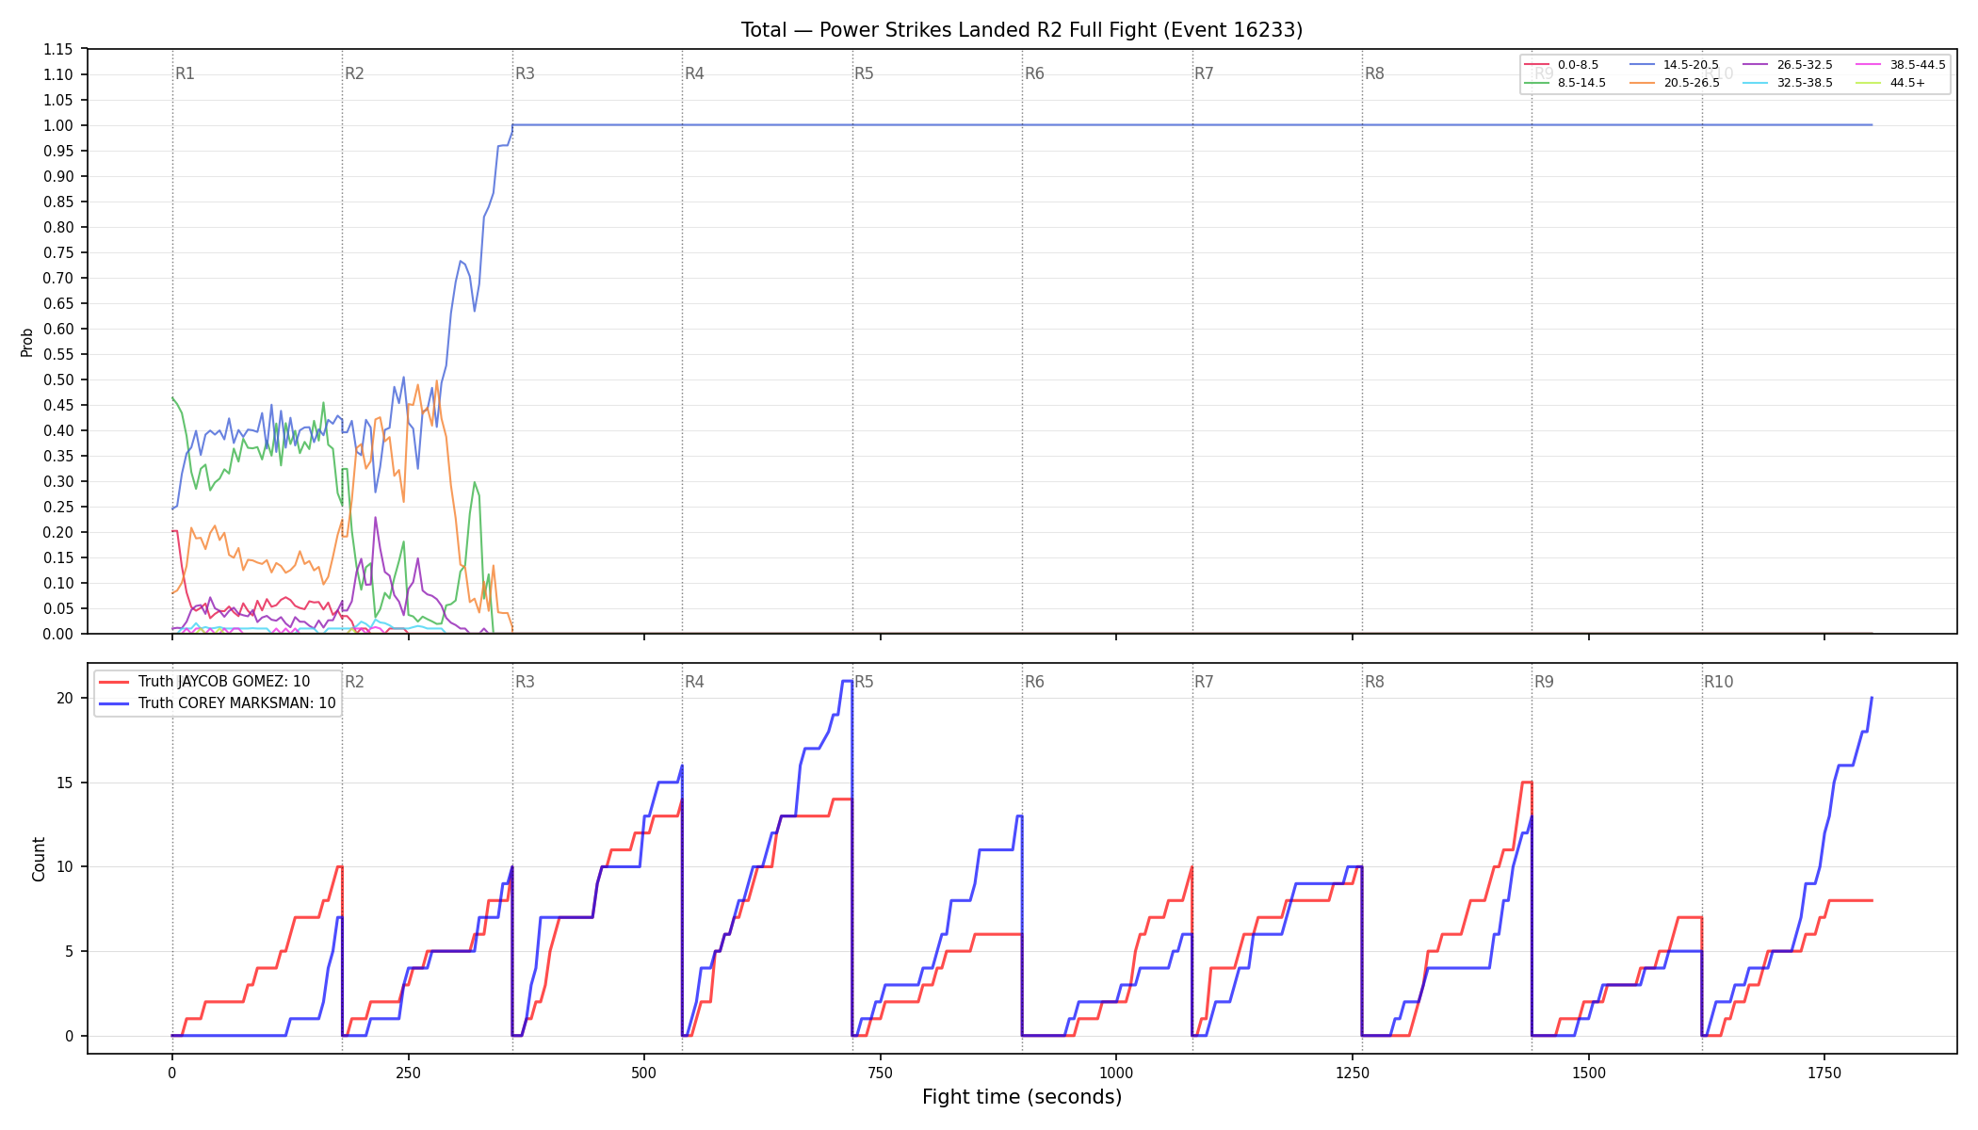Click the R9 round label in Count chart
The width and height of the screenshot is (1978, 1130).
click(x=1544, y=682)
